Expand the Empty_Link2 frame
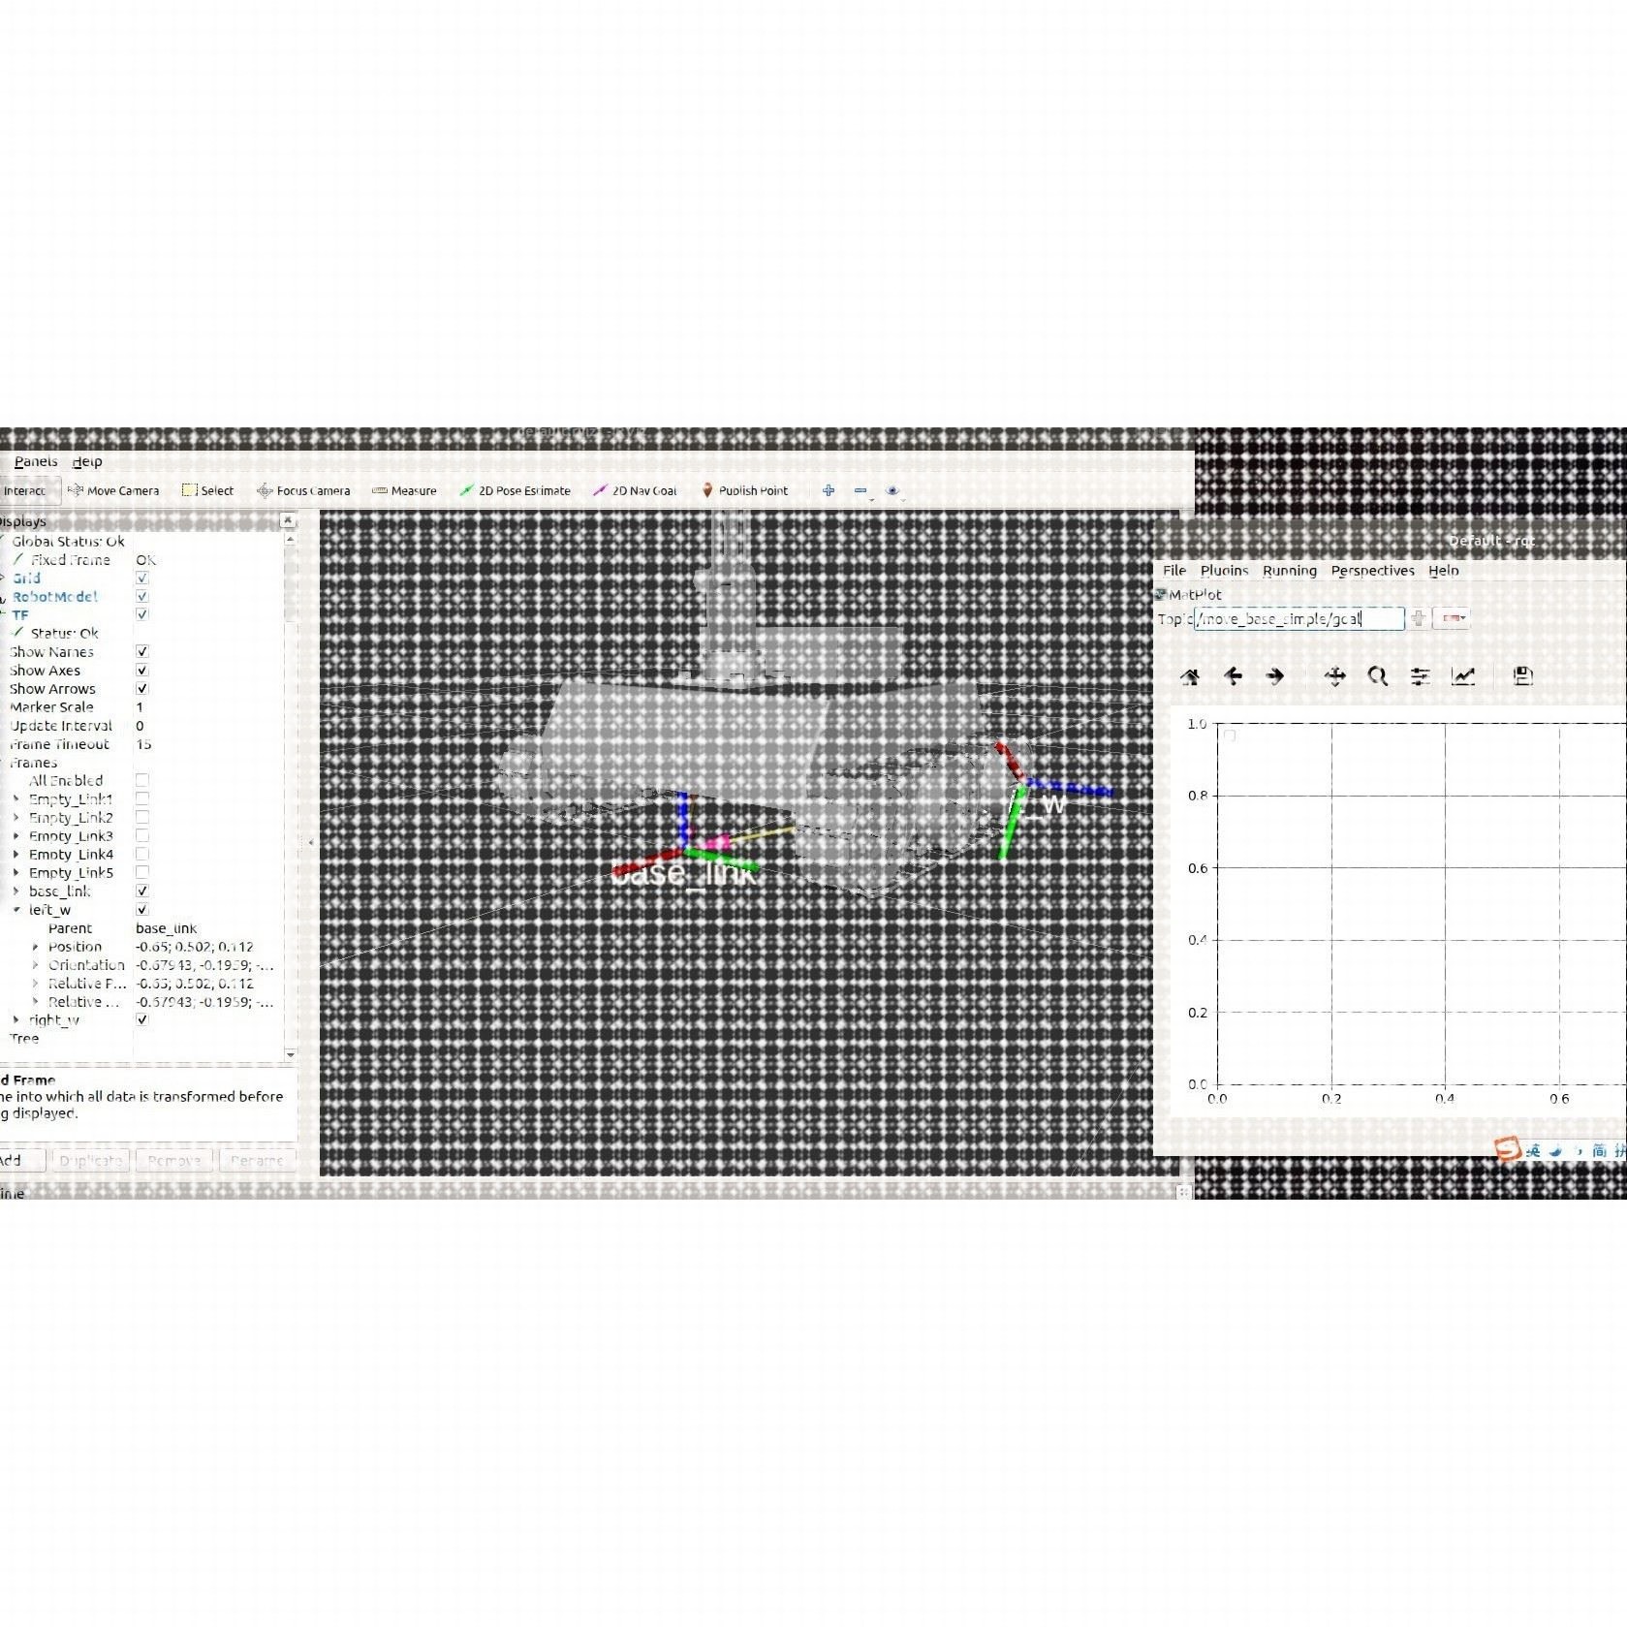The height and width of the screenshot is (1627, 1627). (16, 818)
